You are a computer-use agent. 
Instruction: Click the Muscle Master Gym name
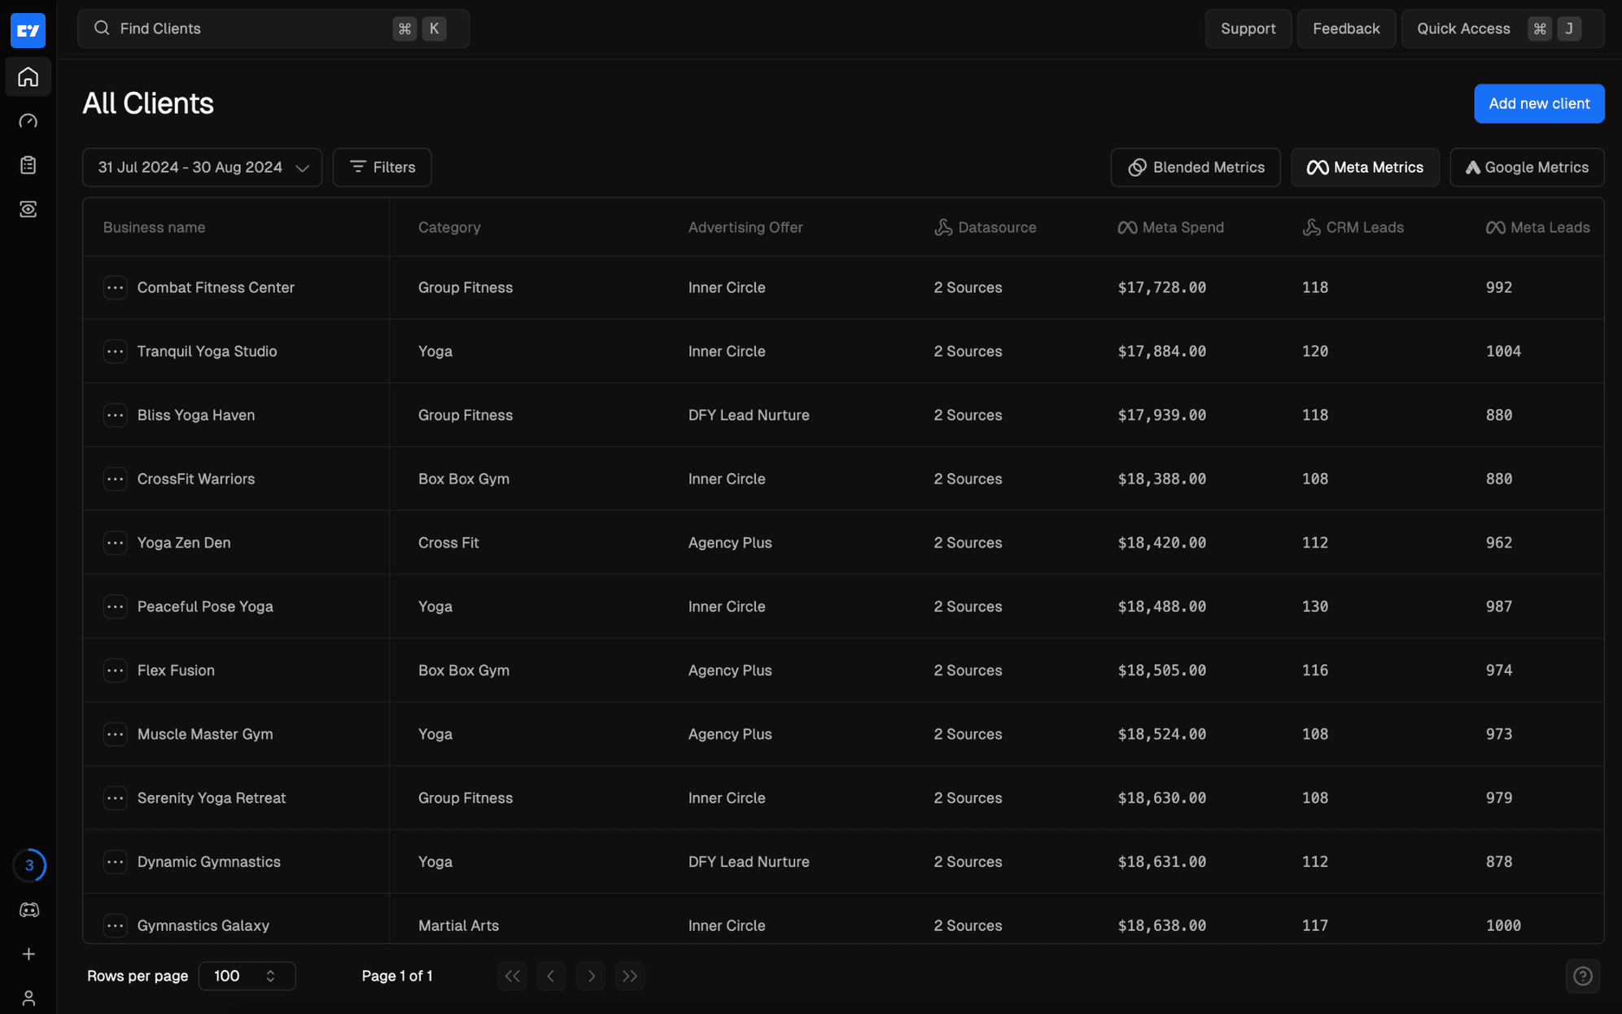click(x=205, y=734)
